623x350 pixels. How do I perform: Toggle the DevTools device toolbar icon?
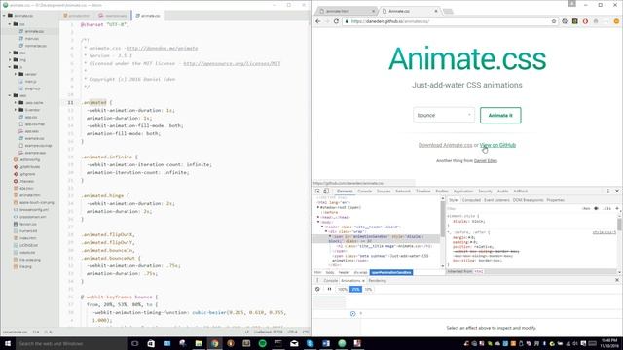pos(326,191)
